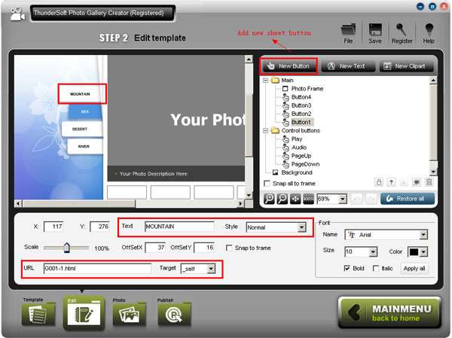This screenshot has width=452, height=338.
Task: Click the zoom out magnifier icon
Action: (x=282, y=199)
